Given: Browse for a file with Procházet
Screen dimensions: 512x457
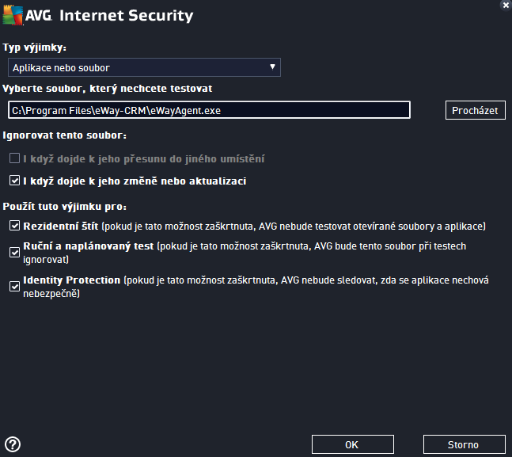Looking at the screenshot, I should 475,111.
